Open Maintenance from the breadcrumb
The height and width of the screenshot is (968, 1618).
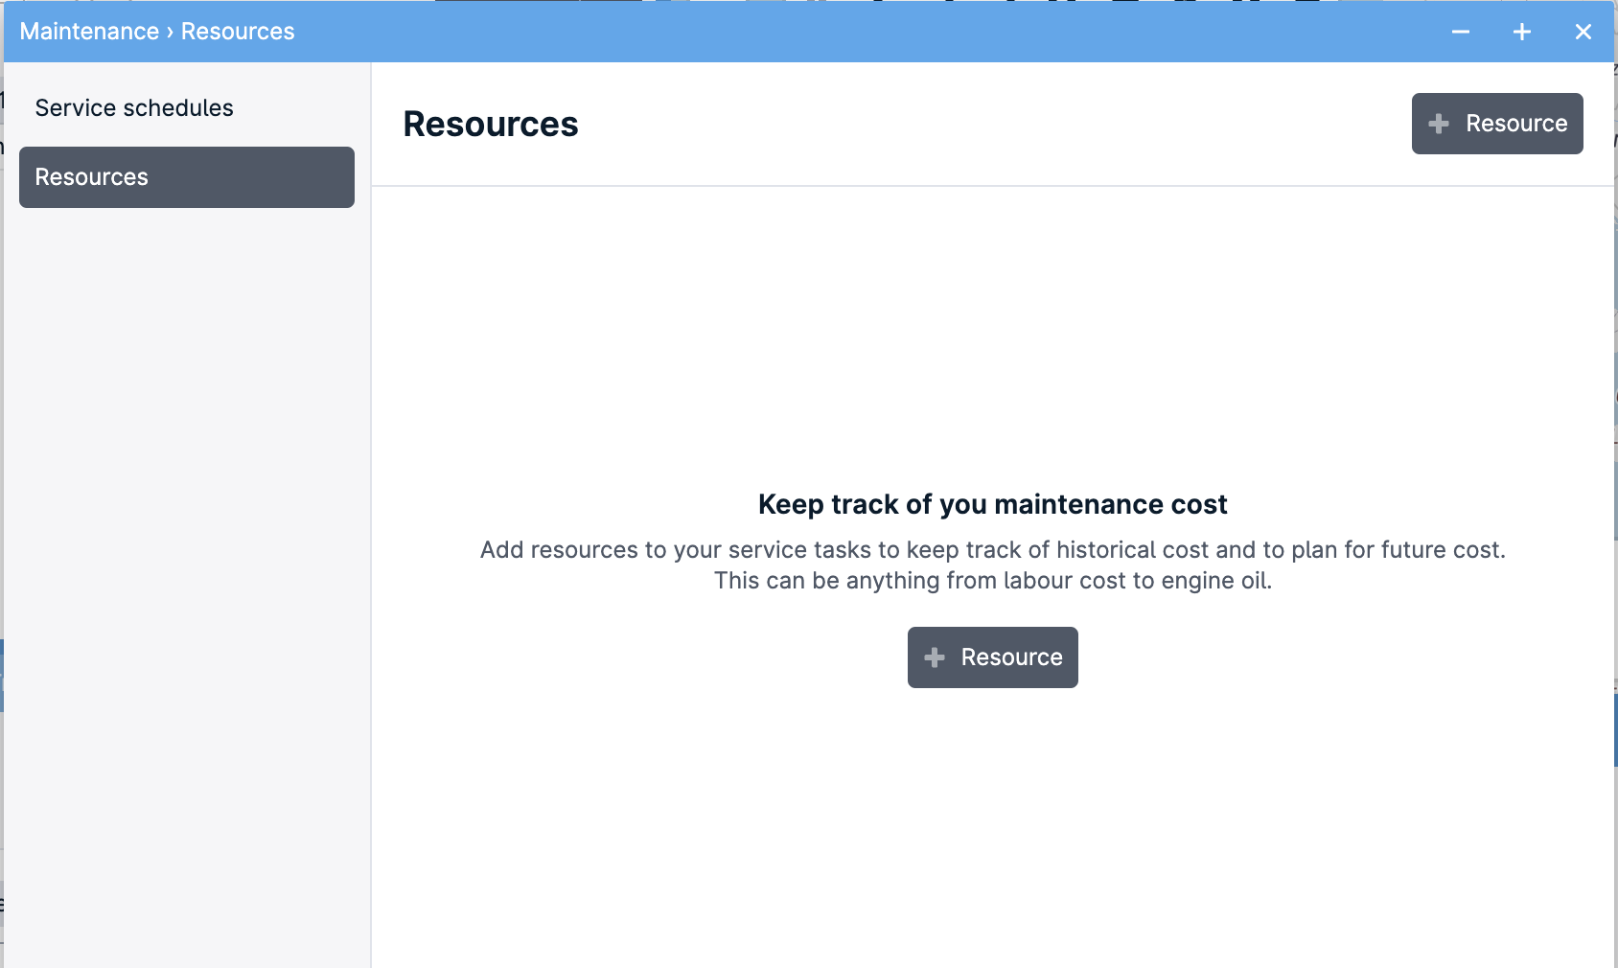click(89, 31)
